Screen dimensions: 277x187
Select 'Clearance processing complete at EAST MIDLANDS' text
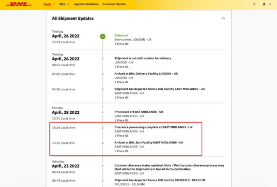[x=154, y=127]
